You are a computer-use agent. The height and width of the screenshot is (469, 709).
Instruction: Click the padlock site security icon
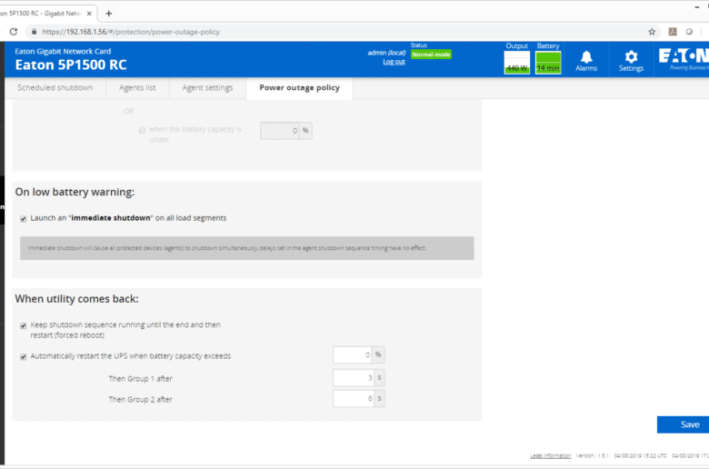click(x=34, y=32)
